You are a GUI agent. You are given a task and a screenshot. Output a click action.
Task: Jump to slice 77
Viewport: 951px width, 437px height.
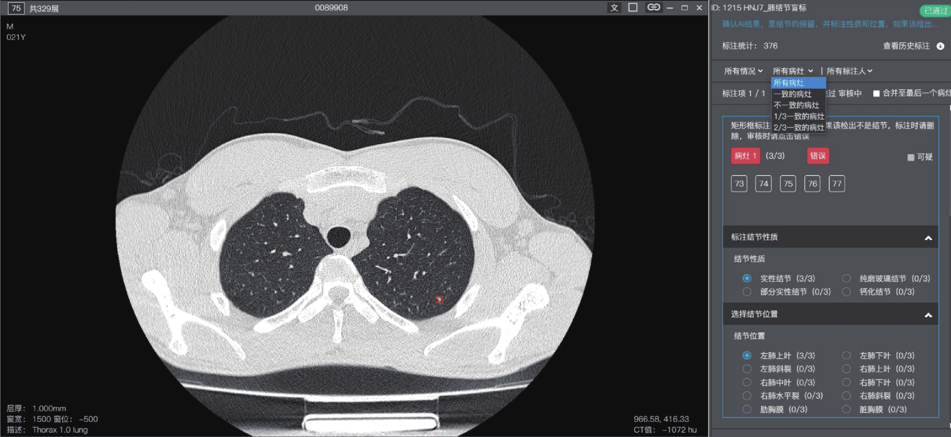coord(837,184)
